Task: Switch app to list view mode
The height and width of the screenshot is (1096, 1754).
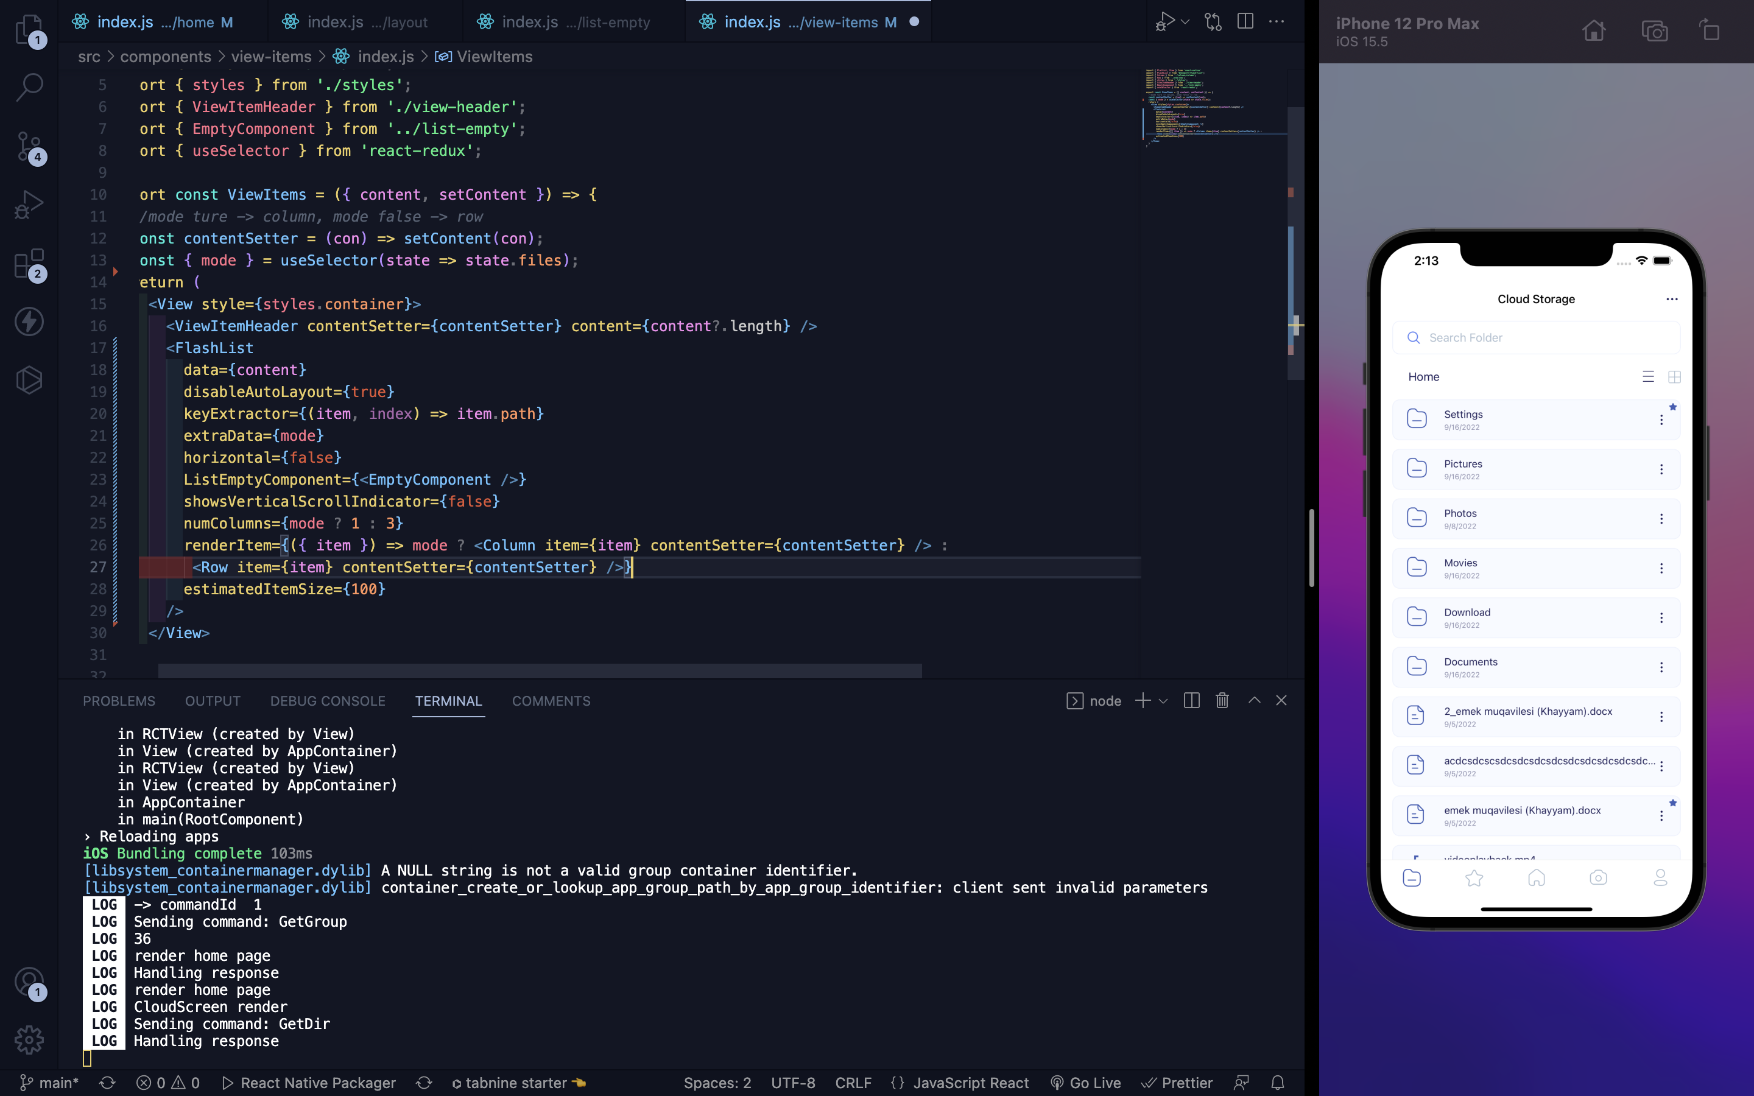Action: [1648, 376]
